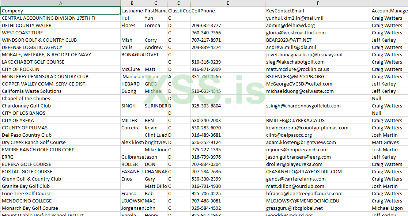Select column E header

[228, 3]
